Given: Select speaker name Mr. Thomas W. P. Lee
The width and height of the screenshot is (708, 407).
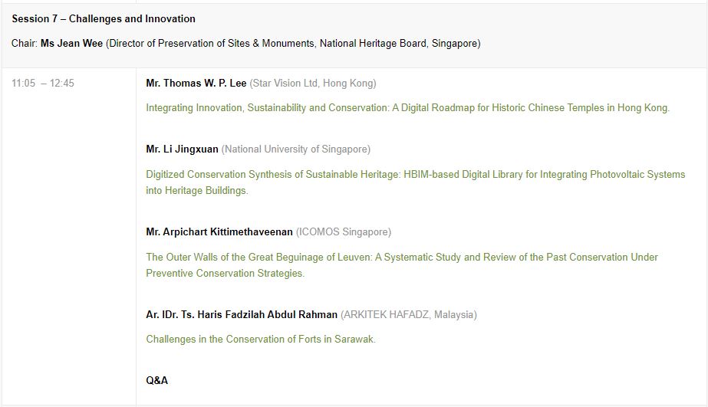Looking at the screenshot, I should [x=196, y=84].
